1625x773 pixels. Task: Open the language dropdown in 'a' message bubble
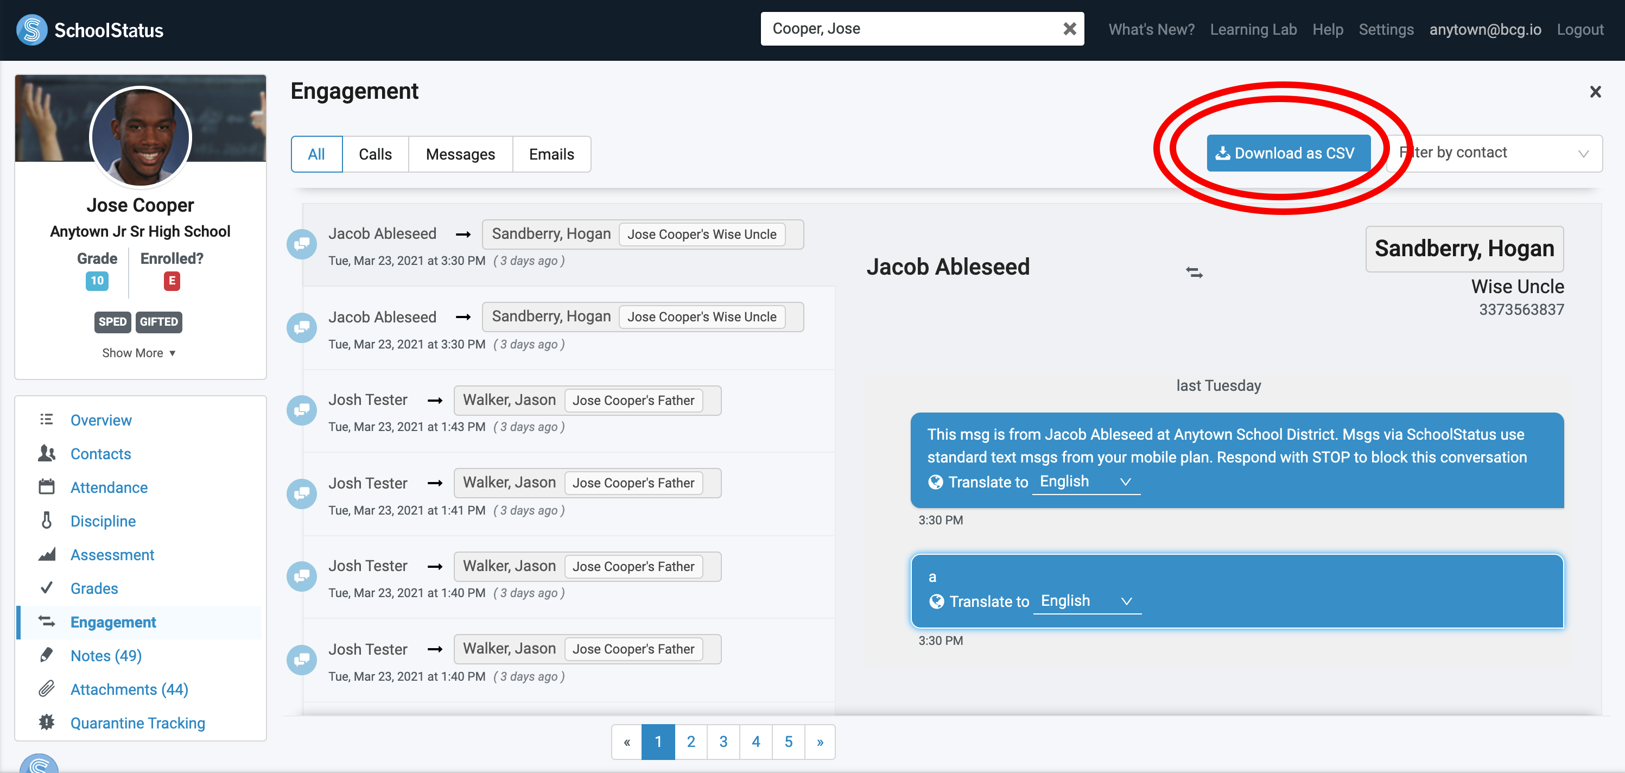tap(1087, 601)
